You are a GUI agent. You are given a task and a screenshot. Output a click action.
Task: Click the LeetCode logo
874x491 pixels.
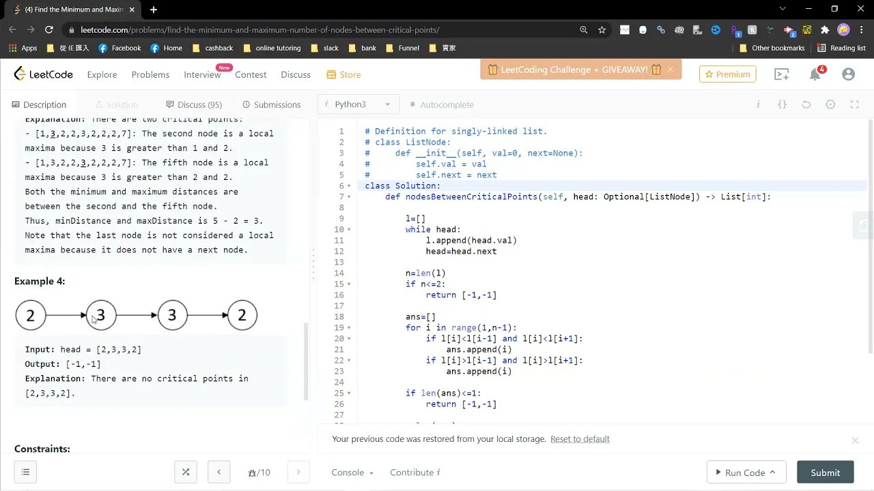coord(43,74)
